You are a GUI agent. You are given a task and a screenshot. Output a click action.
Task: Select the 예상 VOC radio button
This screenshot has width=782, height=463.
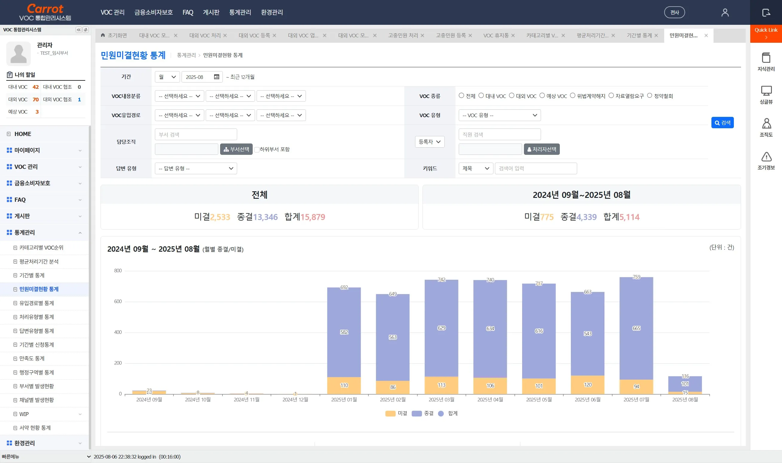[542, 95]
